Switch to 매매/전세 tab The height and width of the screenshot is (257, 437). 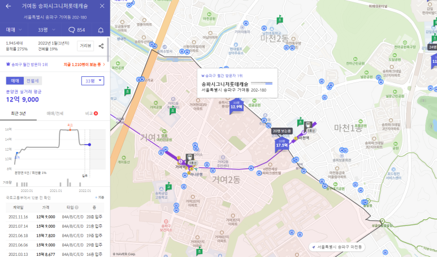coord(55,114)
